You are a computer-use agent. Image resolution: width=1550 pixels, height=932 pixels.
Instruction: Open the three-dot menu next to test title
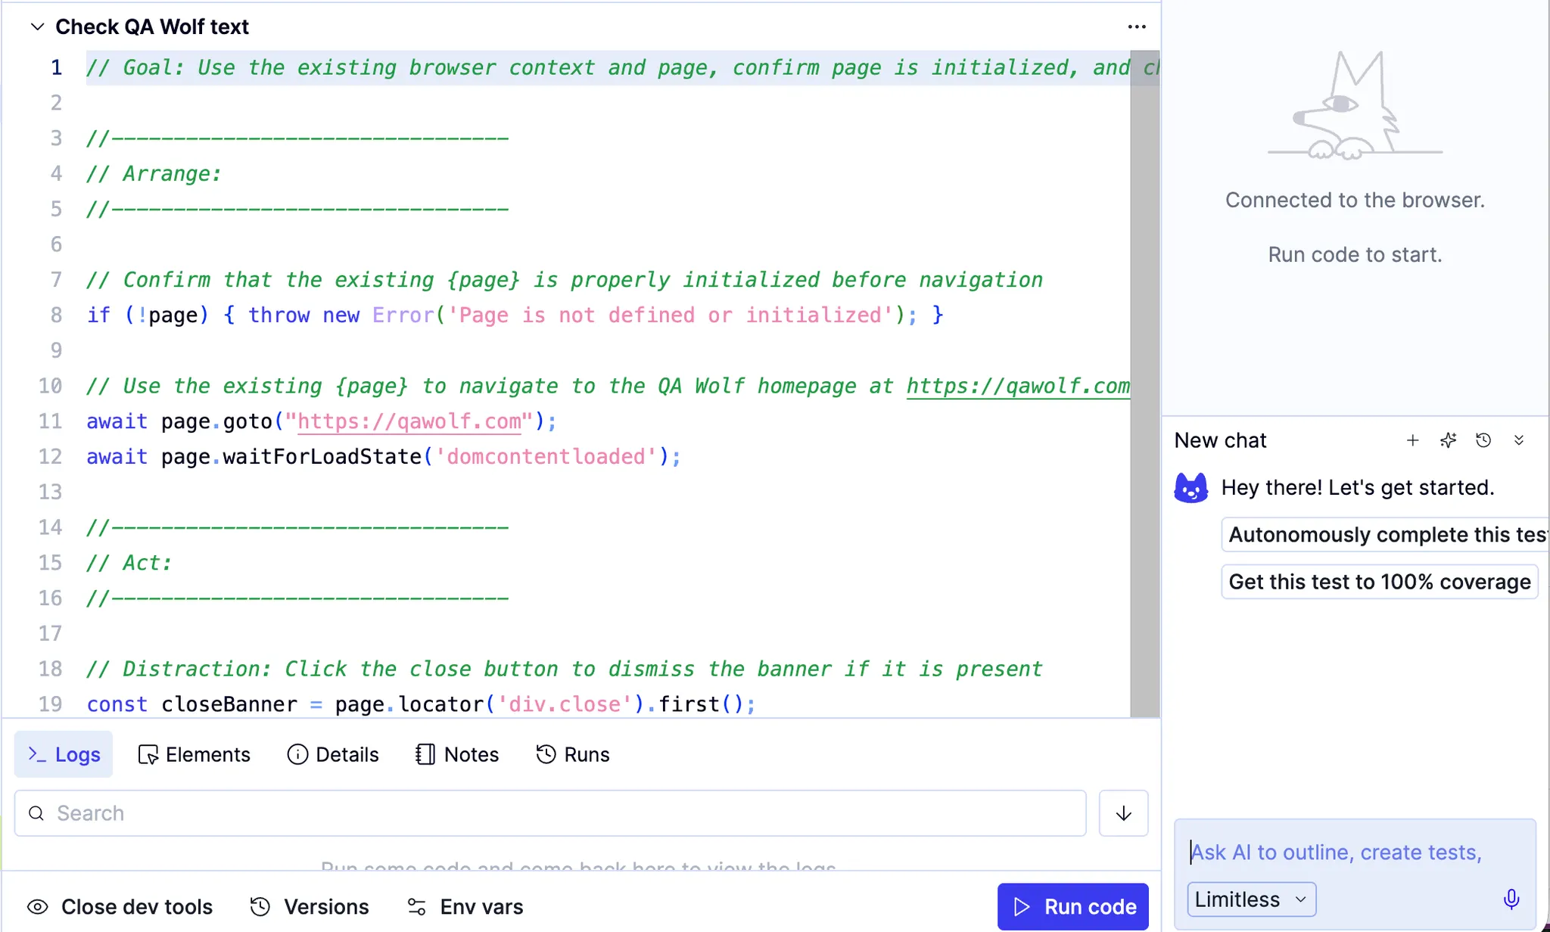coord(1136,26)
